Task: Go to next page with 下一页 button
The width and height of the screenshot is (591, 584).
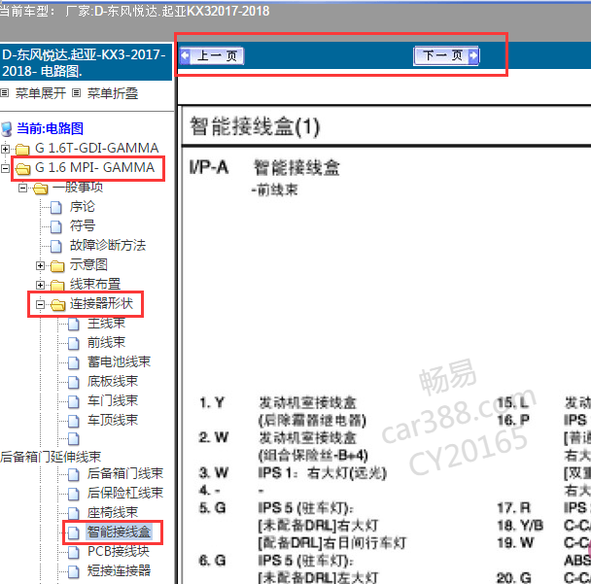Action: (x=446, y=56)
